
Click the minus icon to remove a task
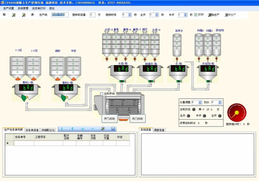click(92, 129)
